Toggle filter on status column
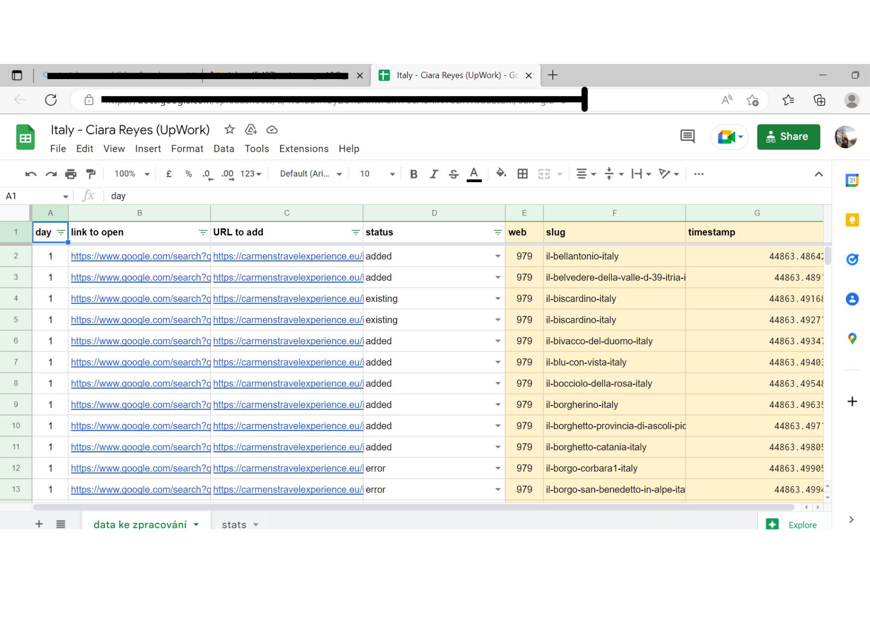870x617 pixels. point(497,232)
